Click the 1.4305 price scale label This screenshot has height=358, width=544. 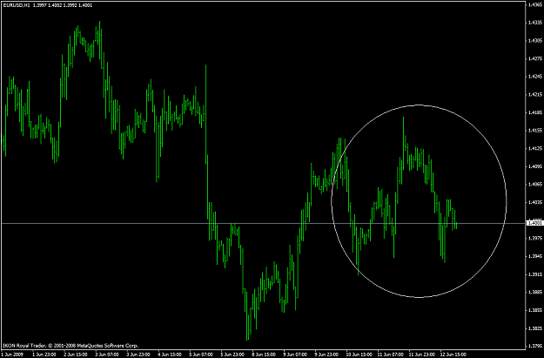click(535, 41)
